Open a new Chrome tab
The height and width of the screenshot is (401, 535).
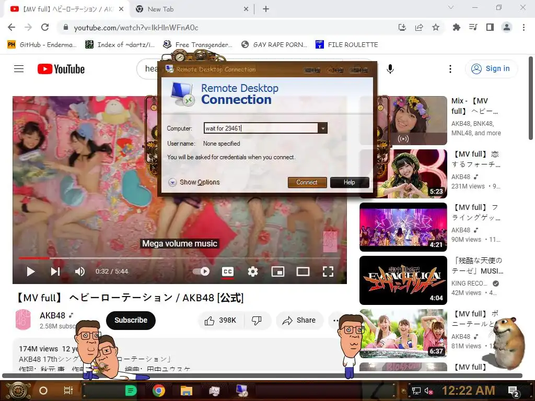point(266,9)
